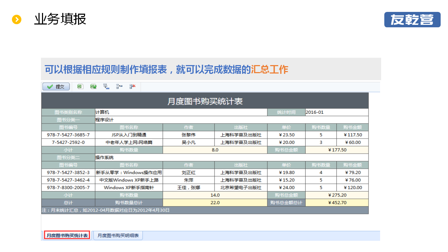
Task: Click the 统计时间 field showing 2016-01
Action: [x=336, y=112]
